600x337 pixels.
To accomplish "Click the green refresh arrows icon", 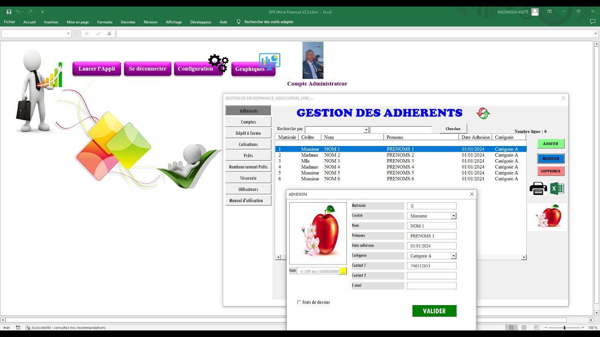I will (x=483, y=113).
